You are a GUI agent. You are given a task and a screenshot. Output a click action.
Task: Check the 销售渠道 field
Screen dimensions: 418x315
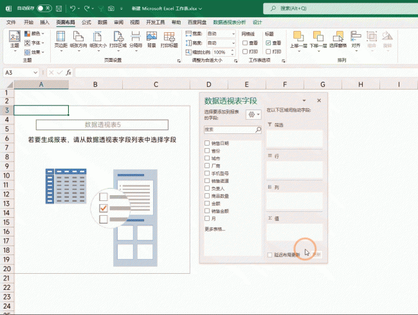tap(207, 180)
